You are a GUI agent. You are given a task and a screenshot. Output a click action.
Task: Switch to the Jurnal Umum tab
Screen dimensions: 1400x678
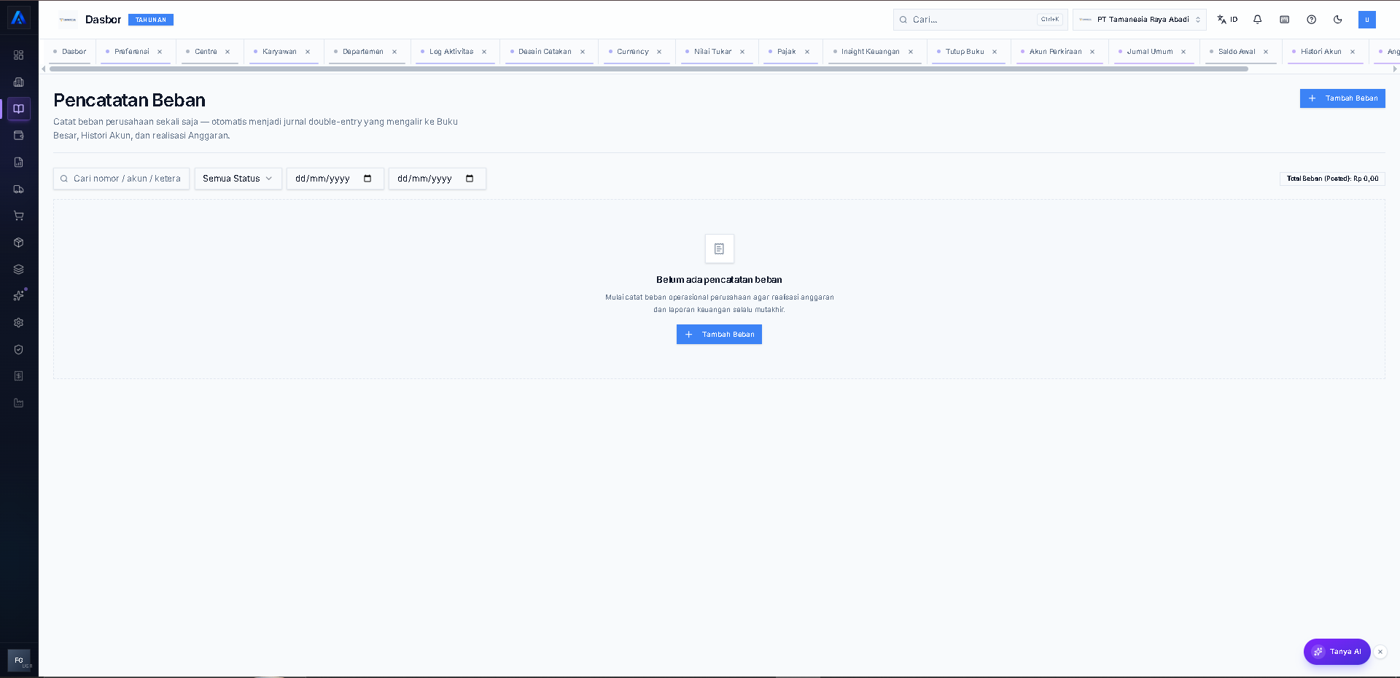[x=1149, y=52]
